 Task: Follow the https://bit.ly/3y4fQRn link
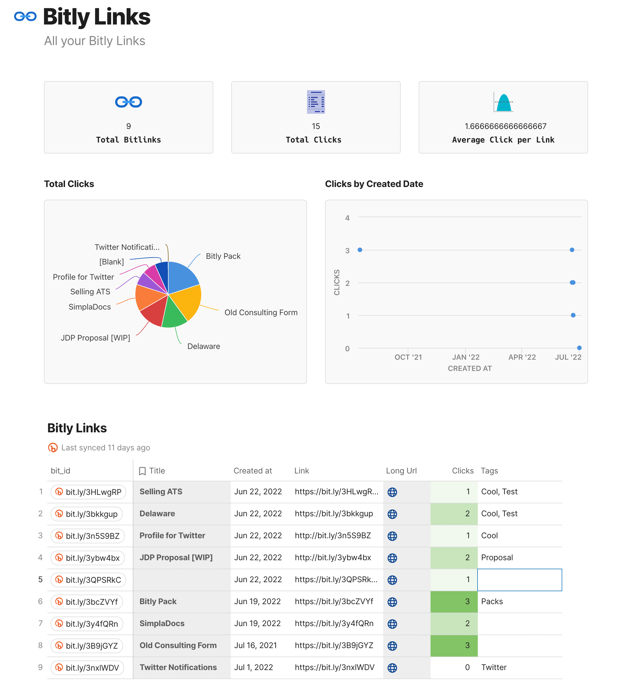[x=334, y=623]
